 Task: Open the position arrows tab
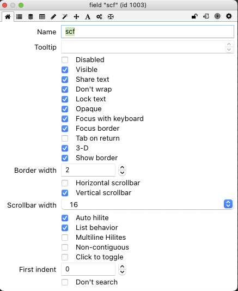pos(76,17)
